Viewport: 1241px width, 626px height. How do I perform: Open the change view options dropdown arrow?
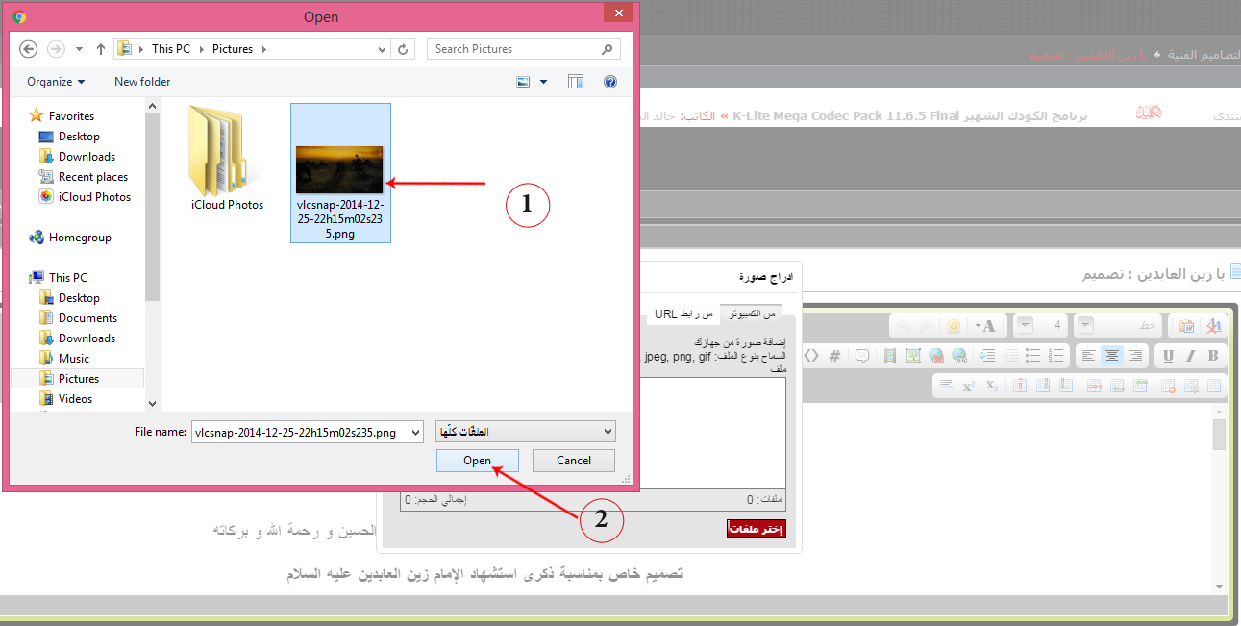point(543,82)
